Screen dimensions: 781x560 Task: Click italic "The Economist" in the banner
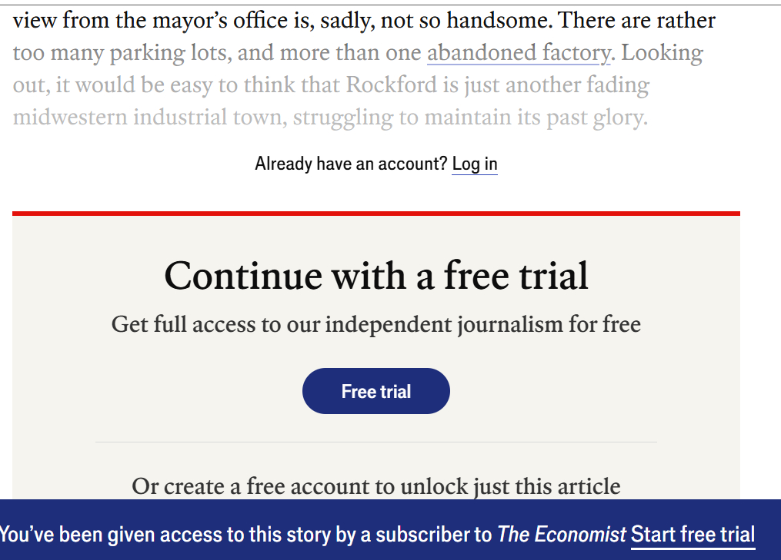562,535
